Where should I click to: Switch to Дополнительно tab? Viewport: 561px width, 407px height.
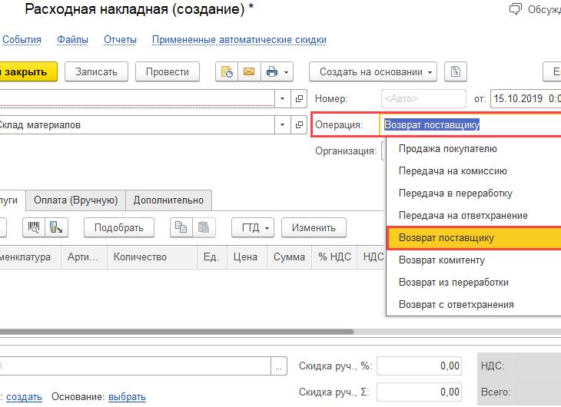coord(168,200)
